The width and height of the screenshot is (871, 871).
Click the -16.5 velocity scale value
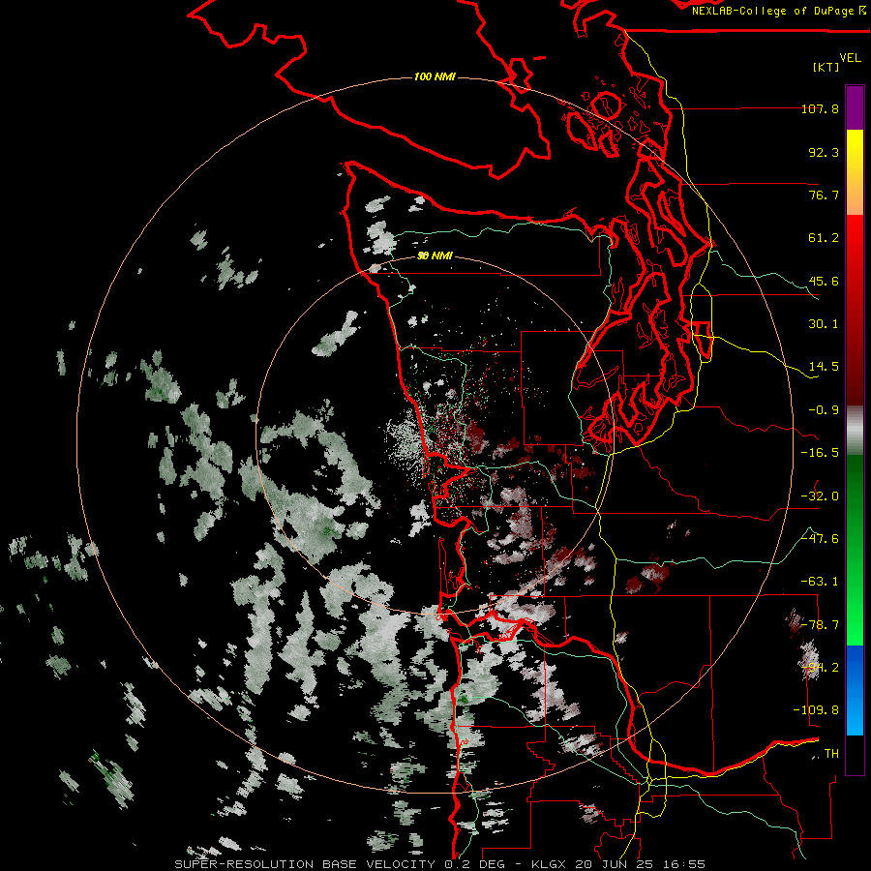820,453
